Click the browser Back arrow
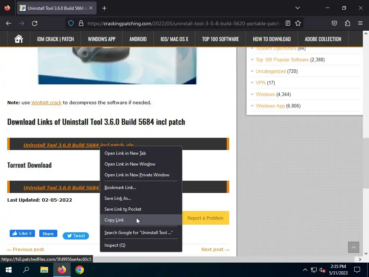369x277 pixels. 9,23
